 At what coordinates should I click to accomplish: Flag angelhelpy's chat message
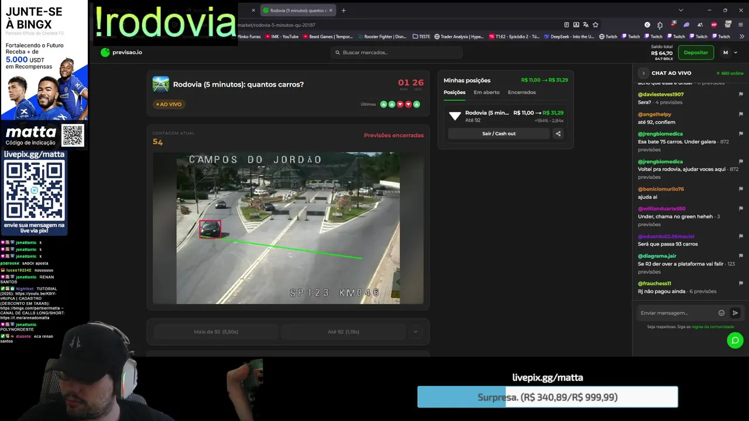pyautogui.click(x=741, y=114)
